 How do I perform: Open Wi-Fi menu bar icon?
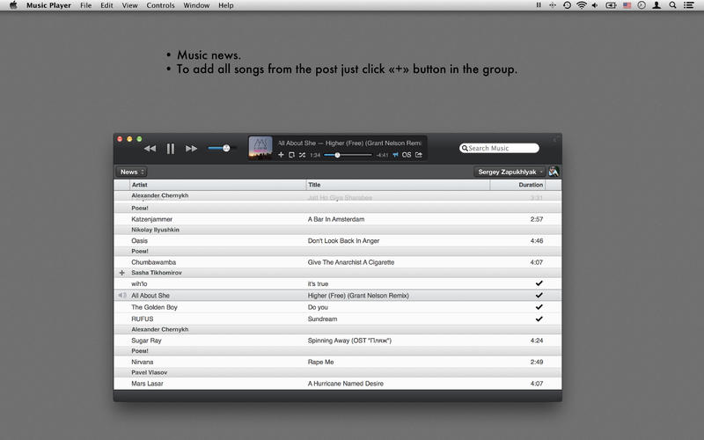click(x=582, y=5)
